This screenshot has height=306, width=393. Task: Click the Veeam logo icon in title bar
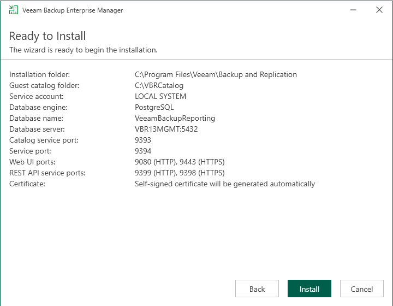pyautogui.click(x=13, y=10)
